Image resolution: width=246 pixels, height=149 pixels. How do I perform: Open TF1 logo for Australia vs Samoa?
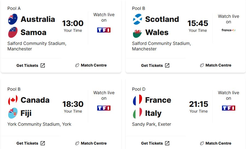[104, 30]
